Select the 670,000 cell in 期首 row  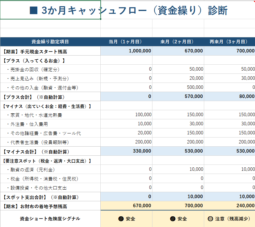[x=178, y=51]
